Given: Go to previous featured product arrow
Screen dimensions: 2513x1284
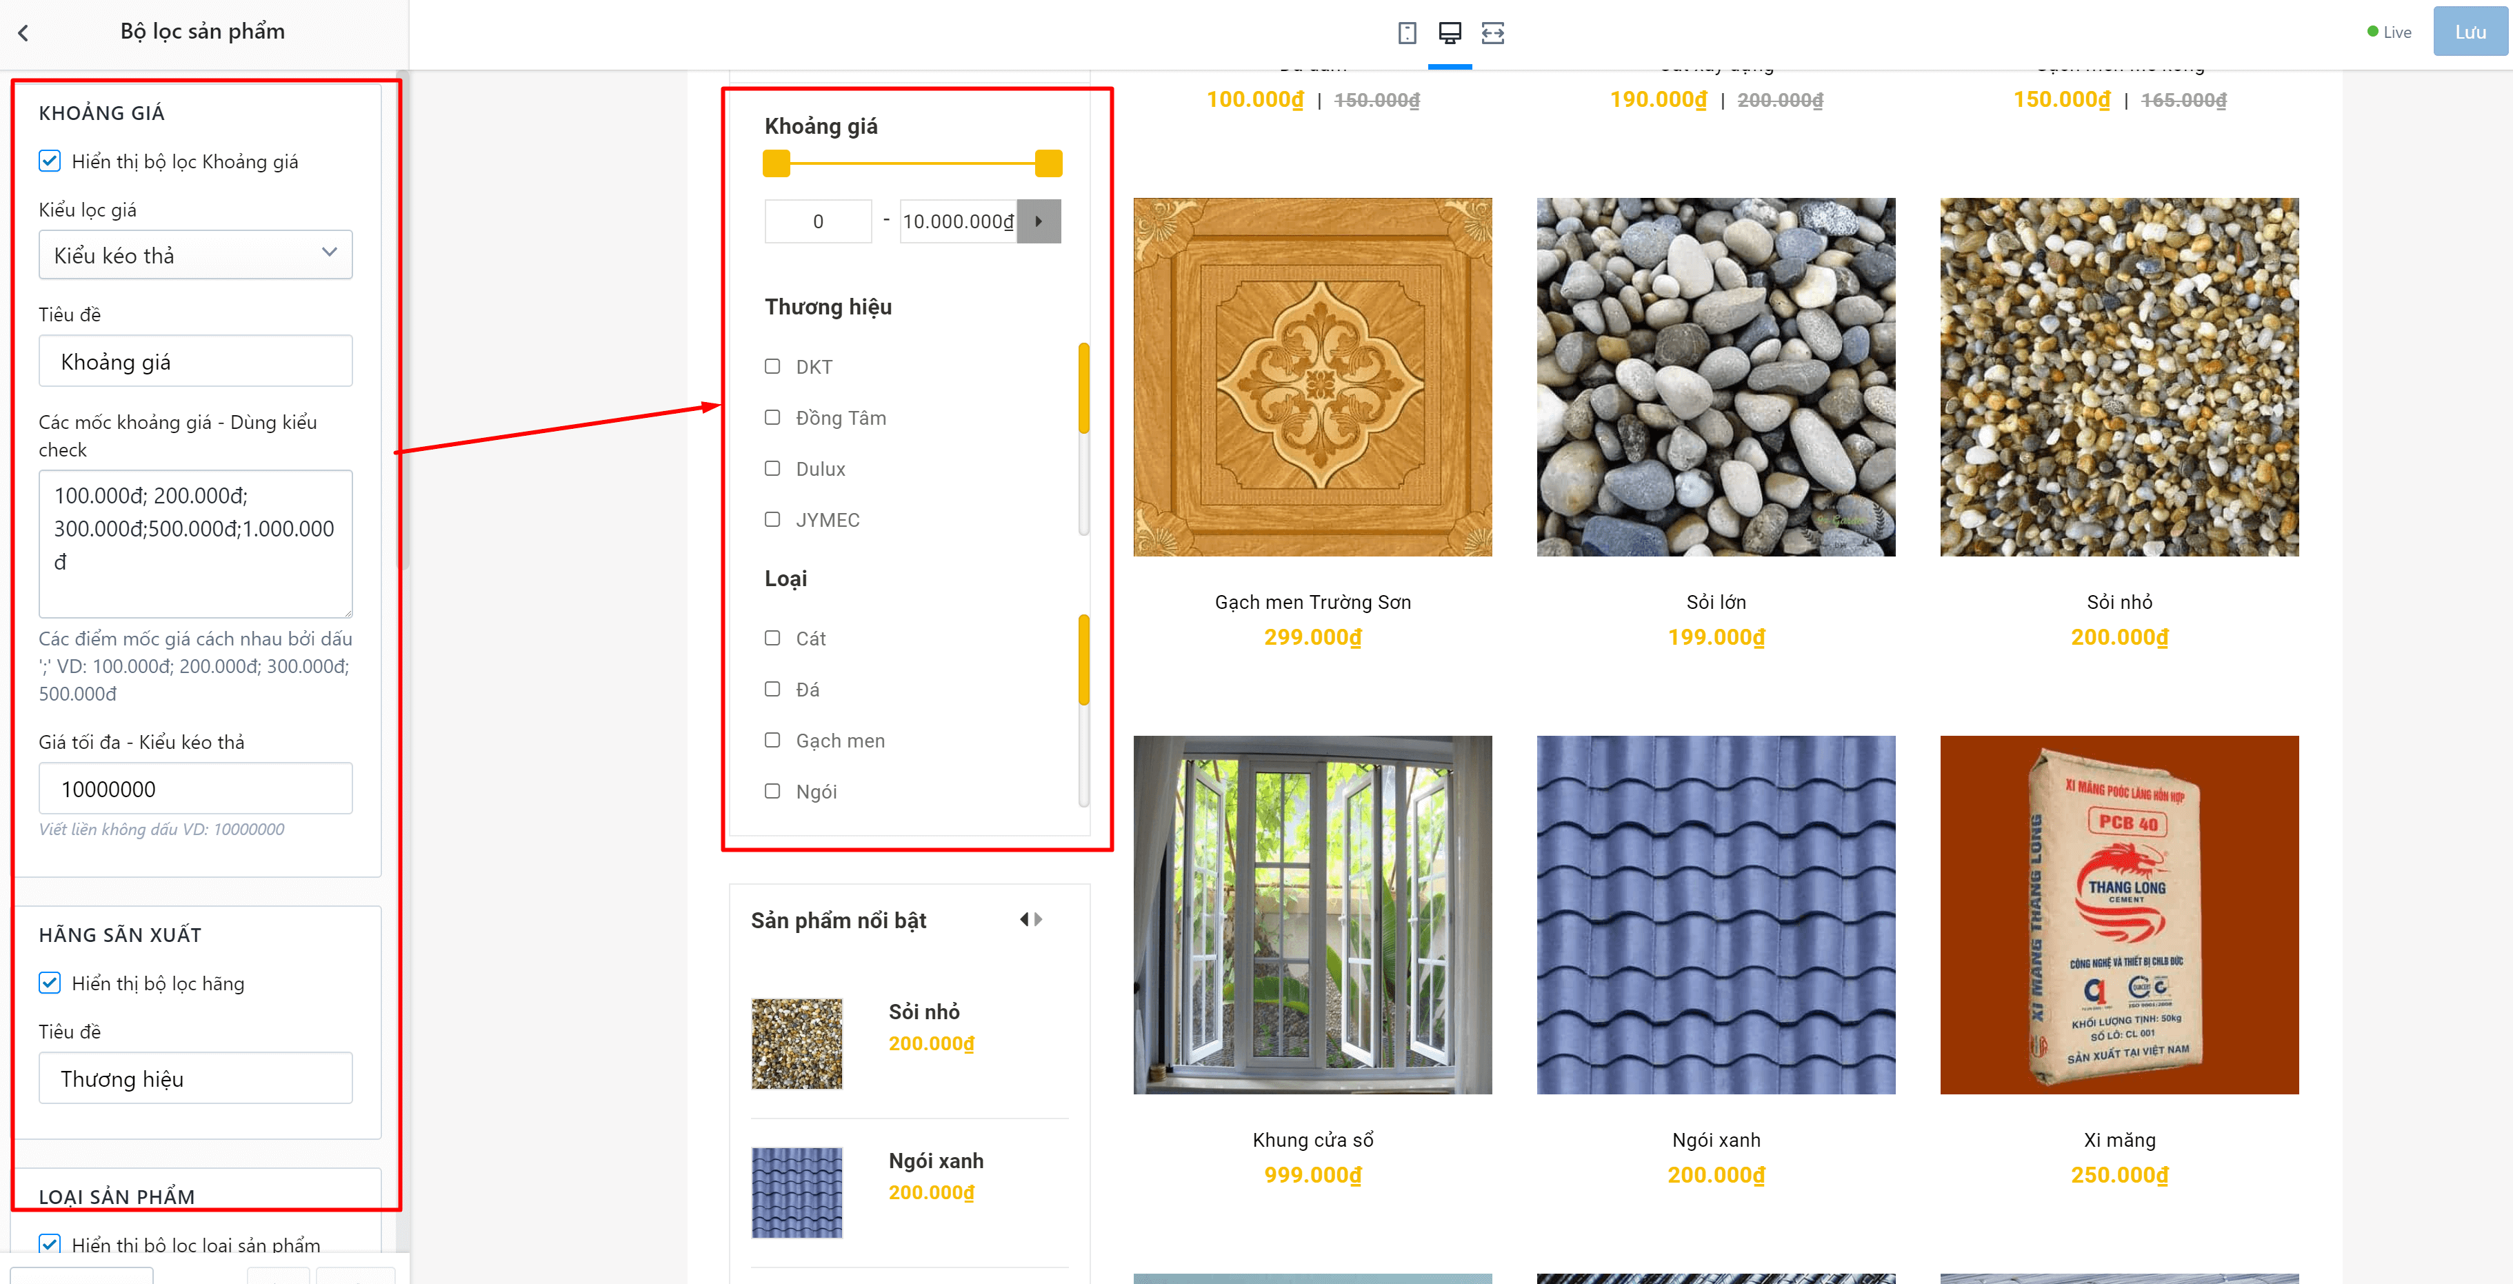Looking at the screenshot, I should pos(1024,919).
